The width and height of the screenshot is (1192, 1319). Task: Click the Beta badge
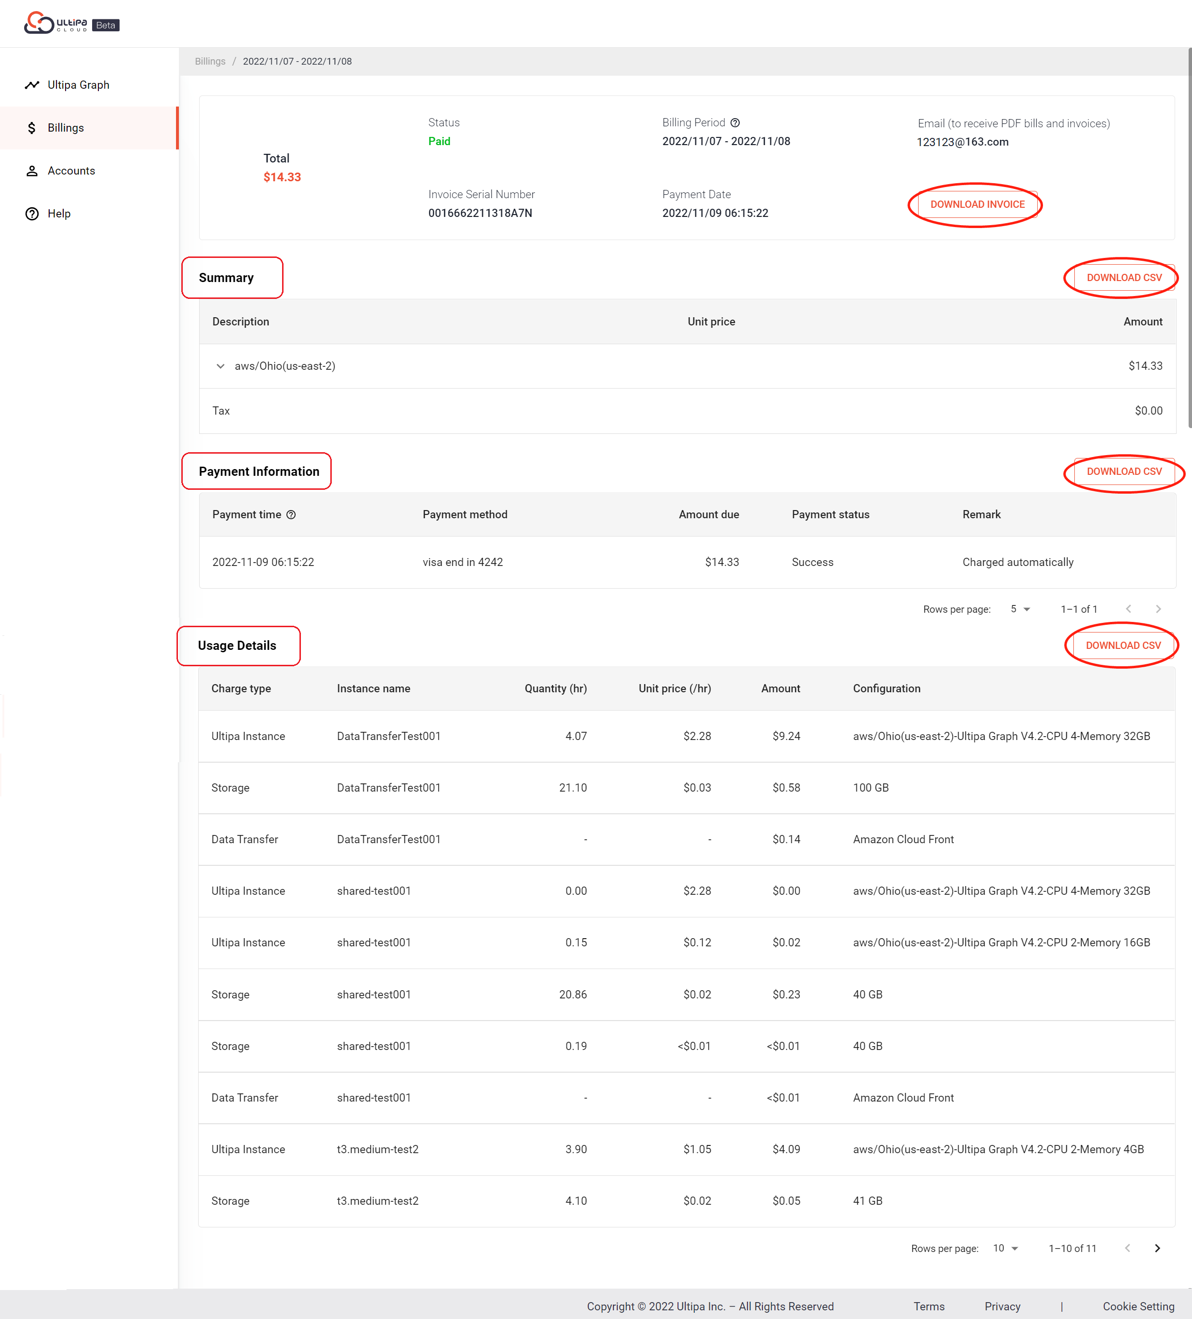click(106, 26)
